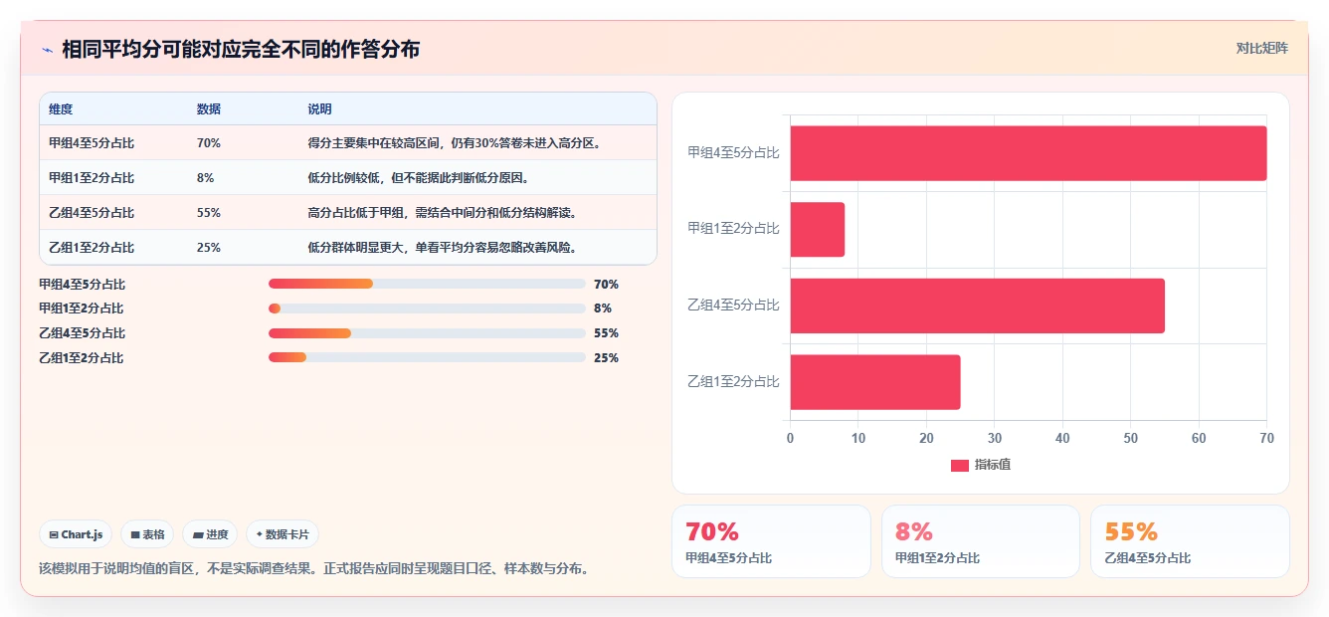Screen dimensions: 1329x617
Task: Click the lightning icon beside the title
Action: 47,50
